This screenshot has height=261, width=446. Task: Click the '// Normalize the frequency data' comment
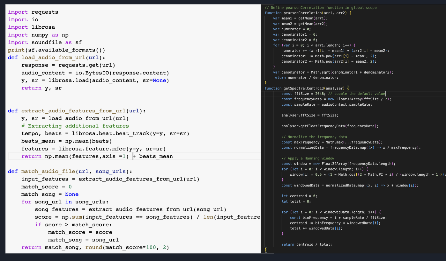314,137
